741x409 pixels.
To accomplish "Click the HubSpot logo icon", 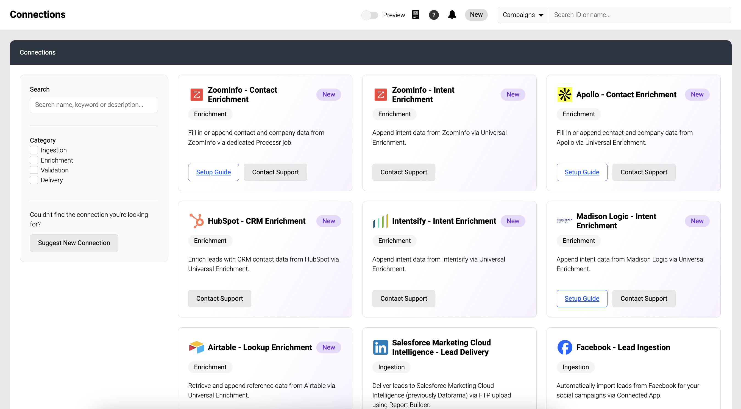I will point(196,221).
